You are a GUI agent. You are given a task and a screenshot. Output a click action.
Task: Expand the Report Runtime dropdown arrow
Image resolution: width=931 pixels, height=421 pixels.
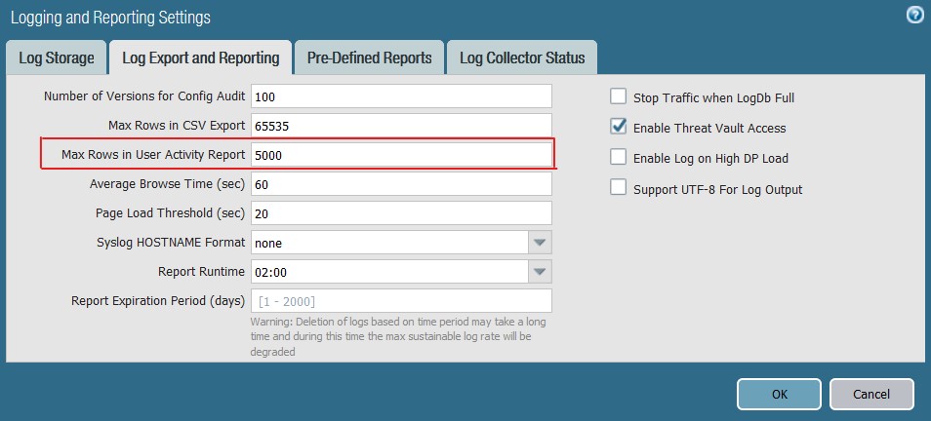point(540,271)
